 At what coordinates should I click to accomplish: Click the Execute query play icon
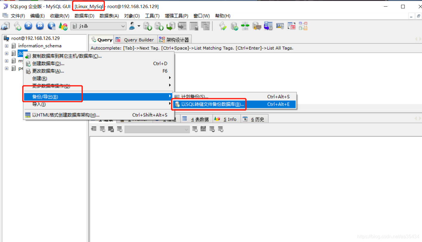coord(28,26)
